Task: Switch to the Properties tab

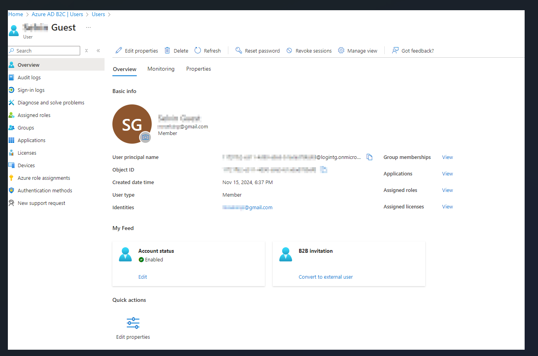Action: click(x=198, y=69)
